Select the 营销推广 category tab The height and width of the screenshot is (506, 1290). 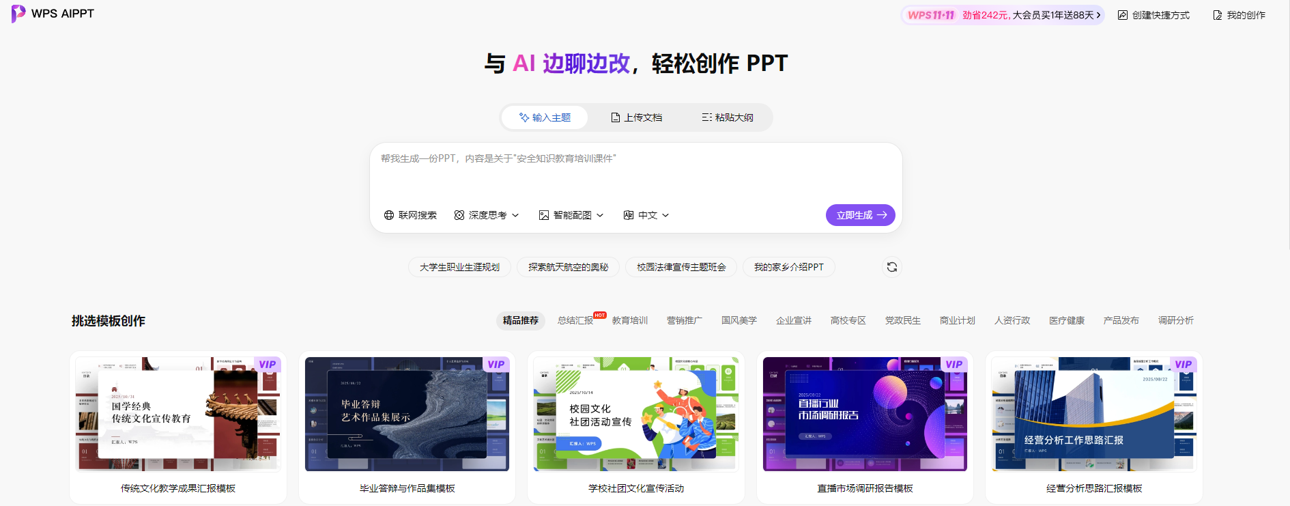click(685, 320)
